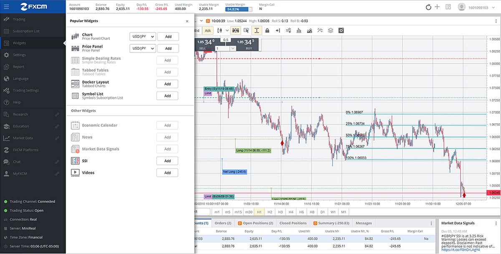Take a chart snapshot with the camera icon
Image resolution: width=501 pixels, height=254 pixels.
(341, 30)
